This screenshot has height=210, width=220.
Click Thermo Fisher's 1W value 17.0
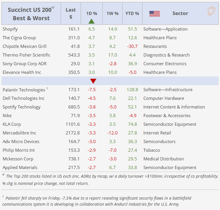[112, 55]
